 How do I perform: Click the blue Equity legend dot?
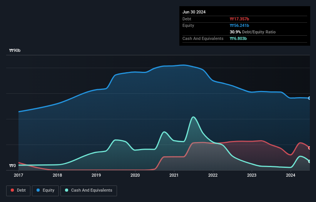click(x=38, y=190)
